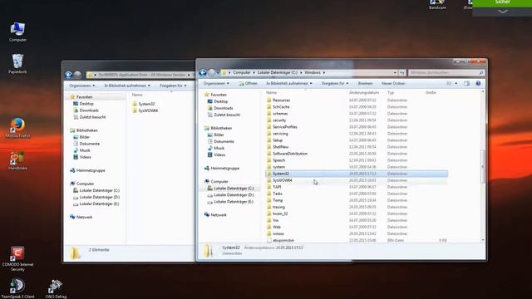
Task: Click the Windows breadcrumb in the address bar
Action: click(x=313, y=72)
